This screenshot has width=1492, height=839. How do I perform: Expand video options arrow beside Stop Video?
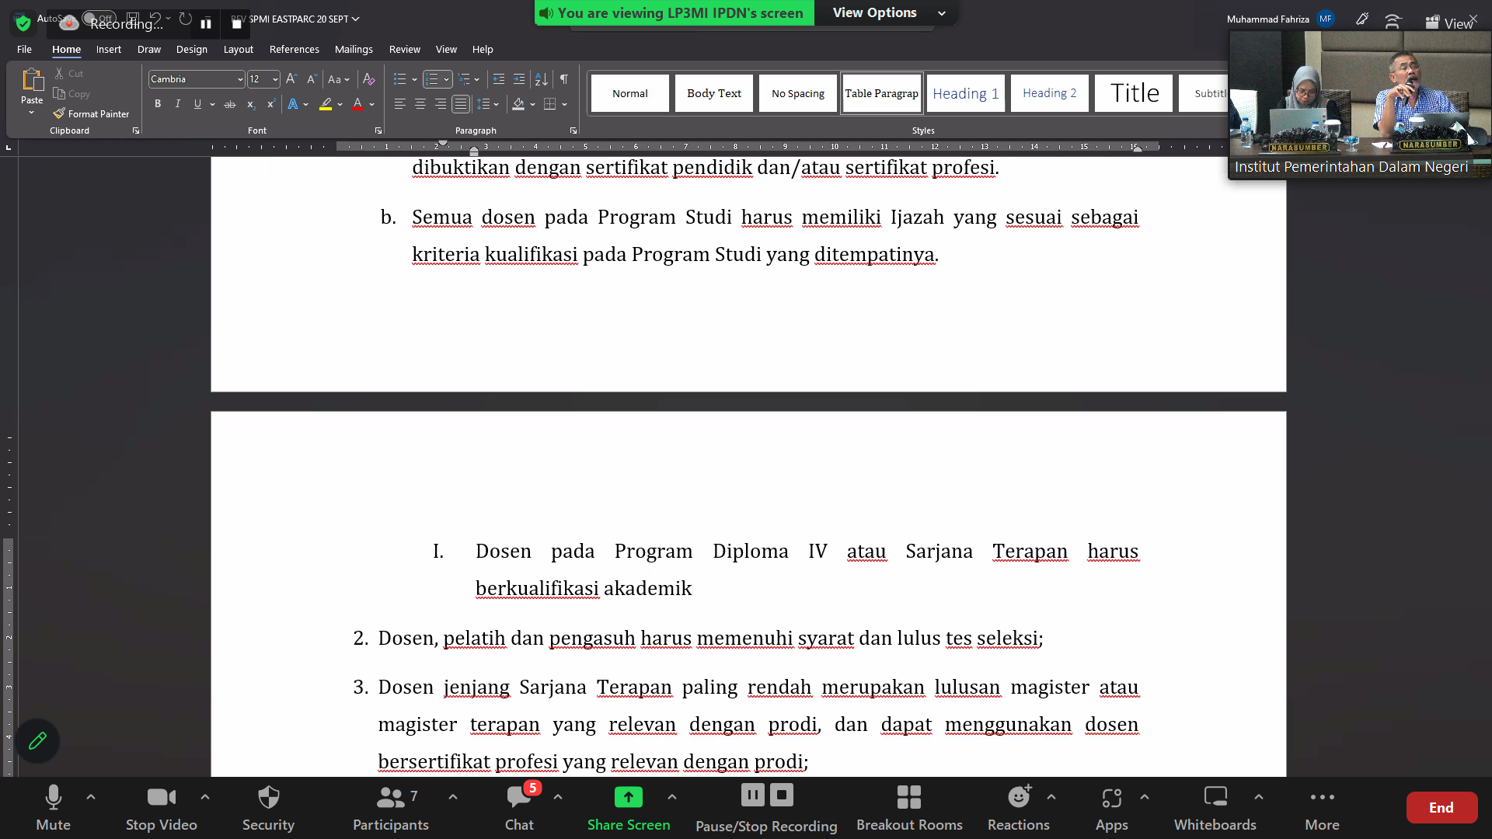point(205,797)
